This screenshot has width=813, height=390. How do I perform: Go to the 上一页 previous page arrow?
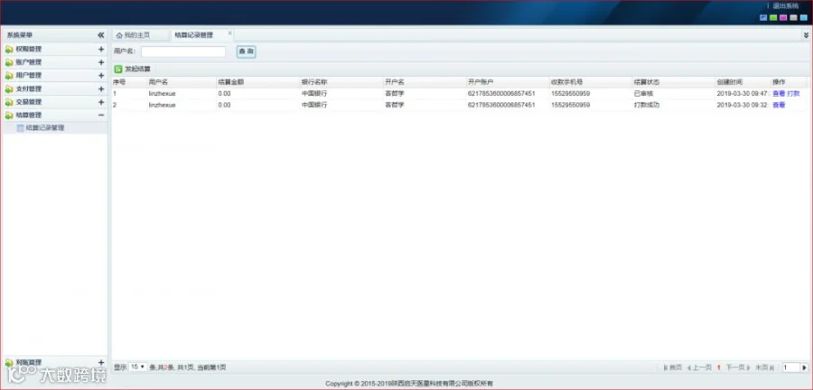coord(689,367)
